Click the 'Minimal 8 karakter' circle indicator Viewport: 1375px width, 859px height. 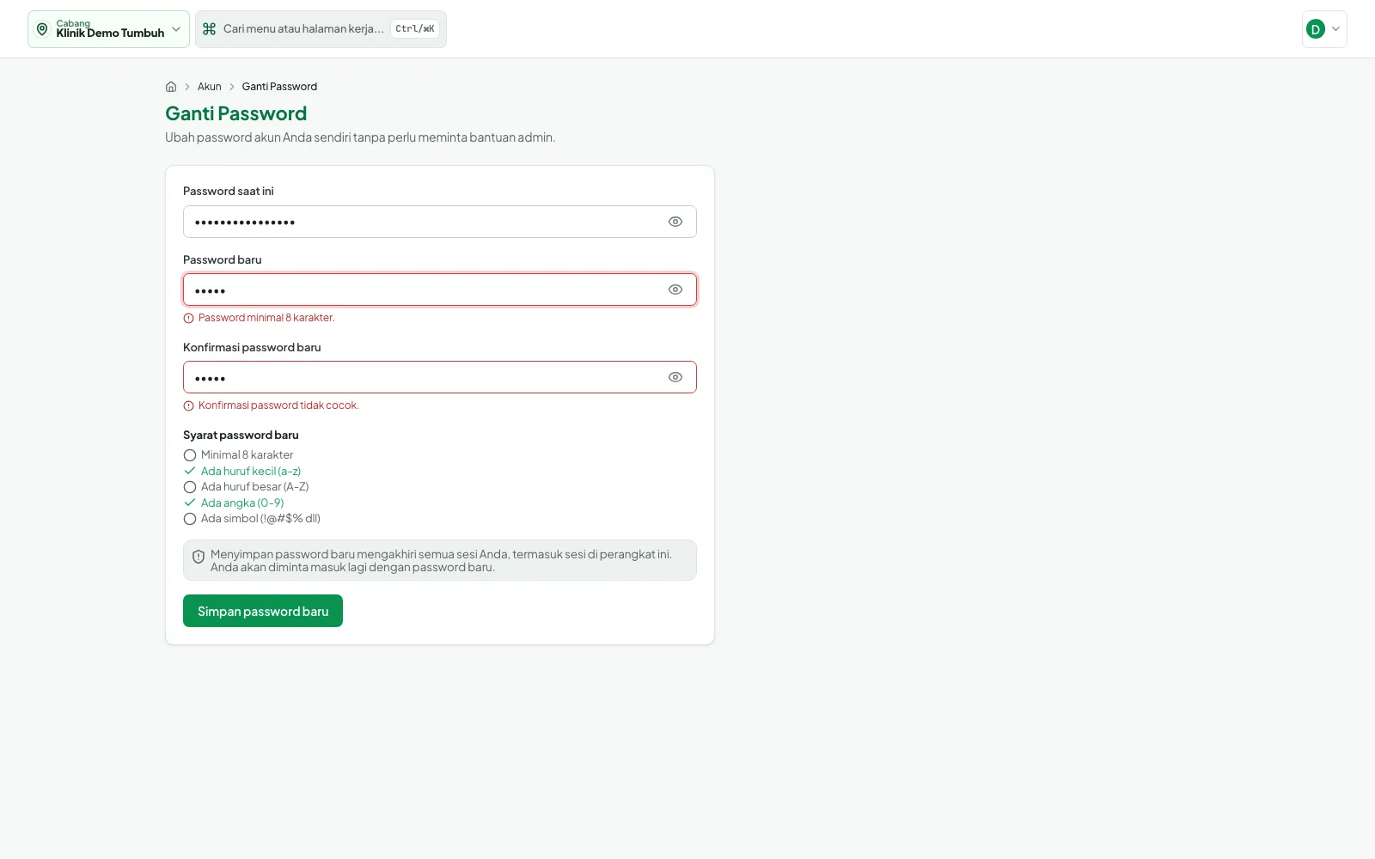pos(190,455)
